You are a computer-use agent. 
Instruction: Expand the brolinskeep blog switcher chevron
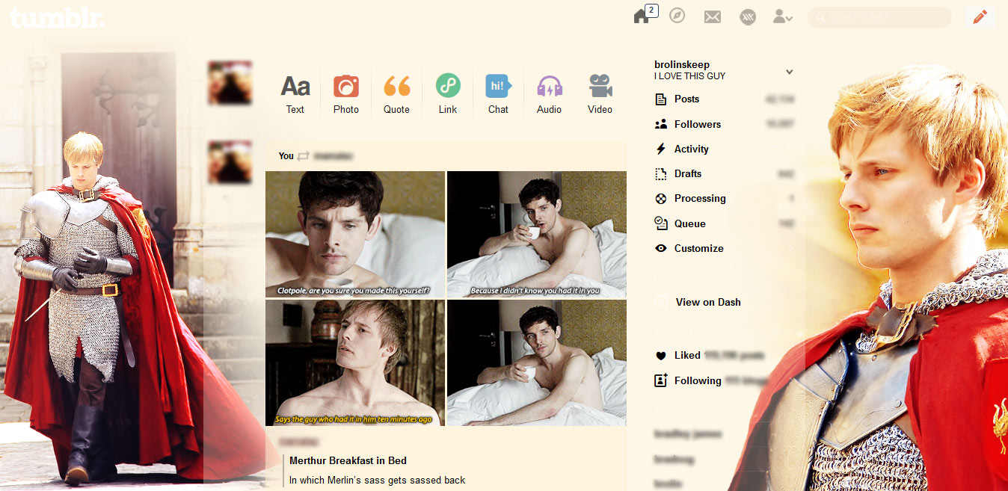click(x=789, y=72)
